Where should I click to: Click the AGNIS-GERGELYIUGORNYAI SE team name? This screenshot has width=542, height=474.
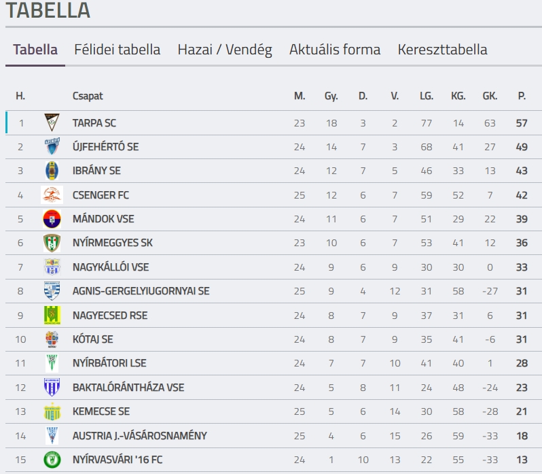(x=141, y=291)
